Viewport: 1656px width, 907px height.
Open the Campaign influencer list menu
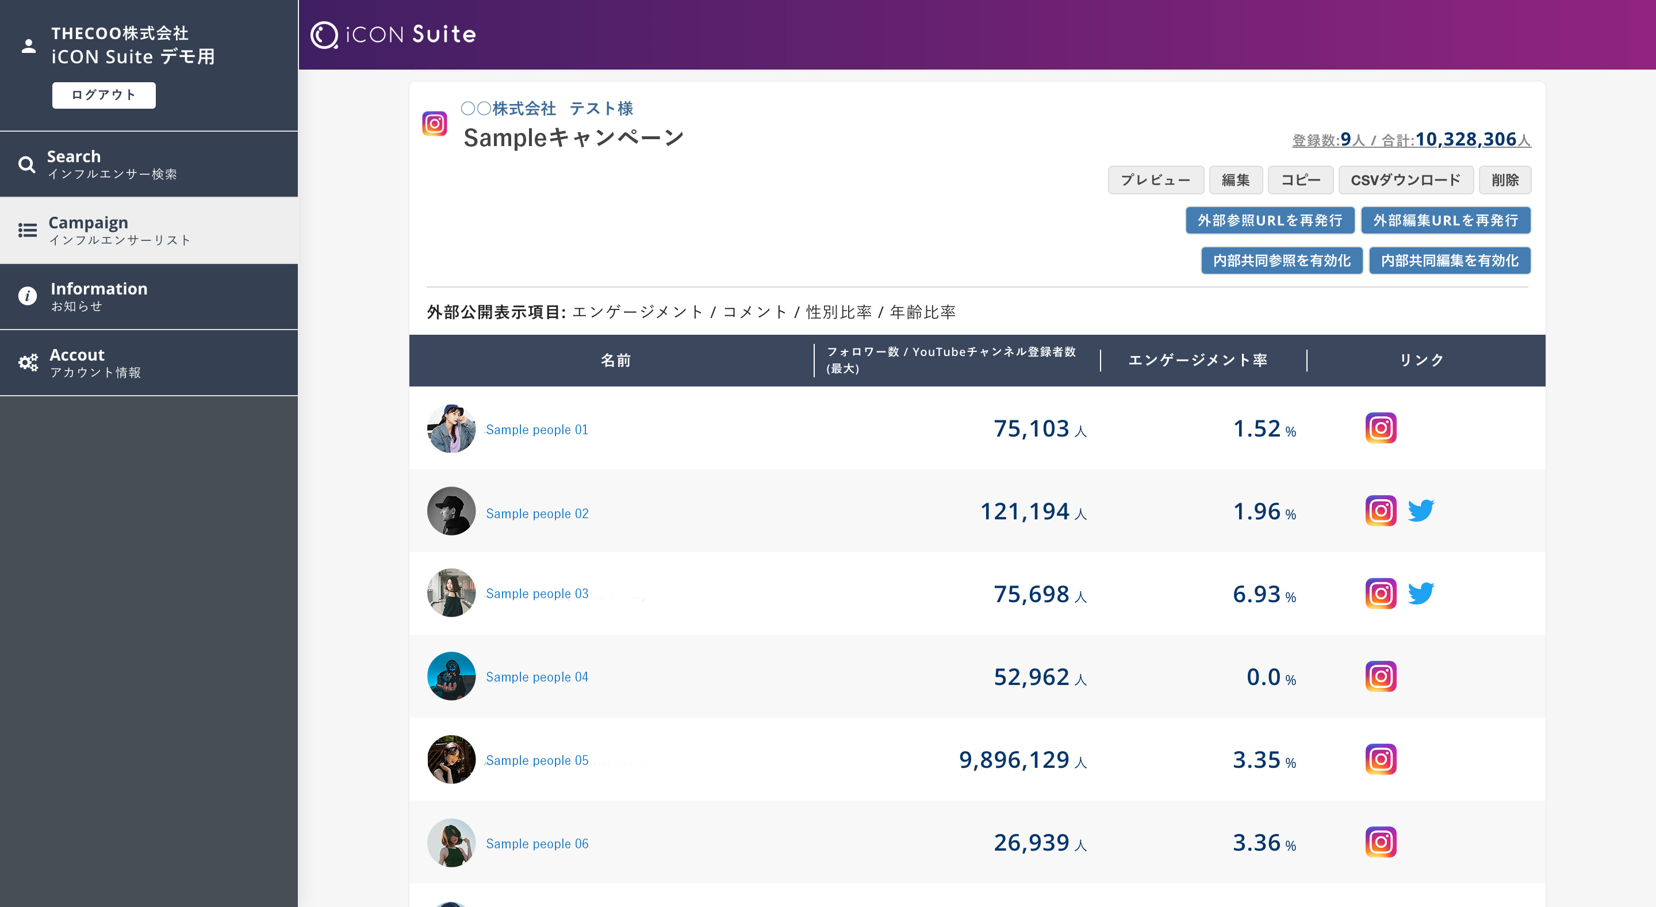148,230
